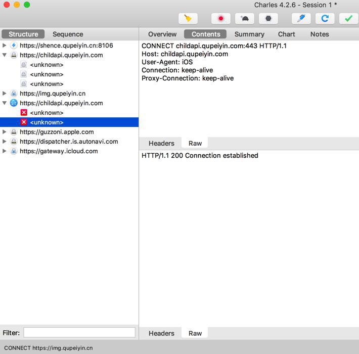
Task: Click 'Host: childapi.qupeiyin.com' header line
Action: (185, 54)
